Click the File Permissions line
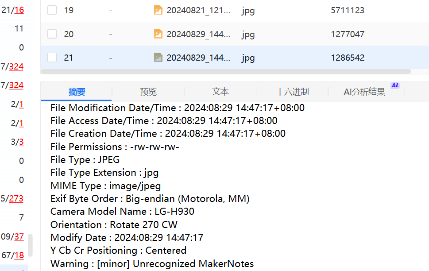Screen dimensions: 429x271 pos(115,147)
